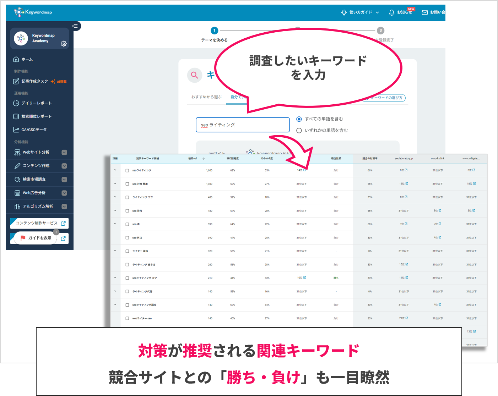This screenshot has width=498, height=396.
Task: Click the Webサイト分析 sitemap icon
Action: [17, 152]
